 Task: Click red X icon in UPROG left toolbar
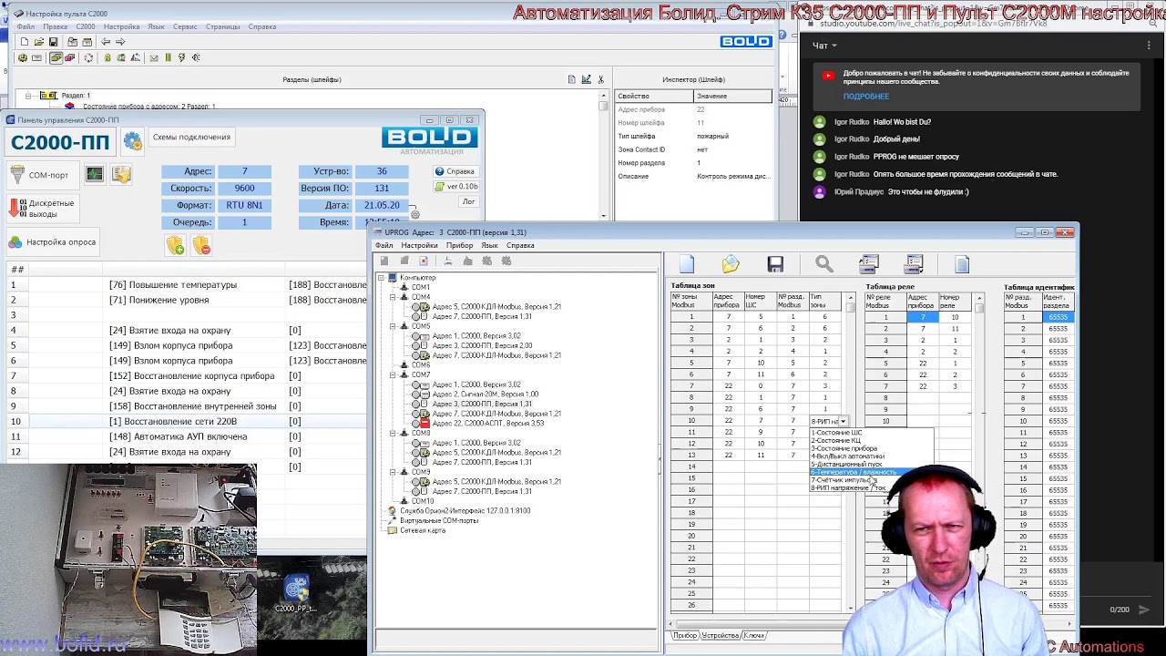[x=424, y=261]
